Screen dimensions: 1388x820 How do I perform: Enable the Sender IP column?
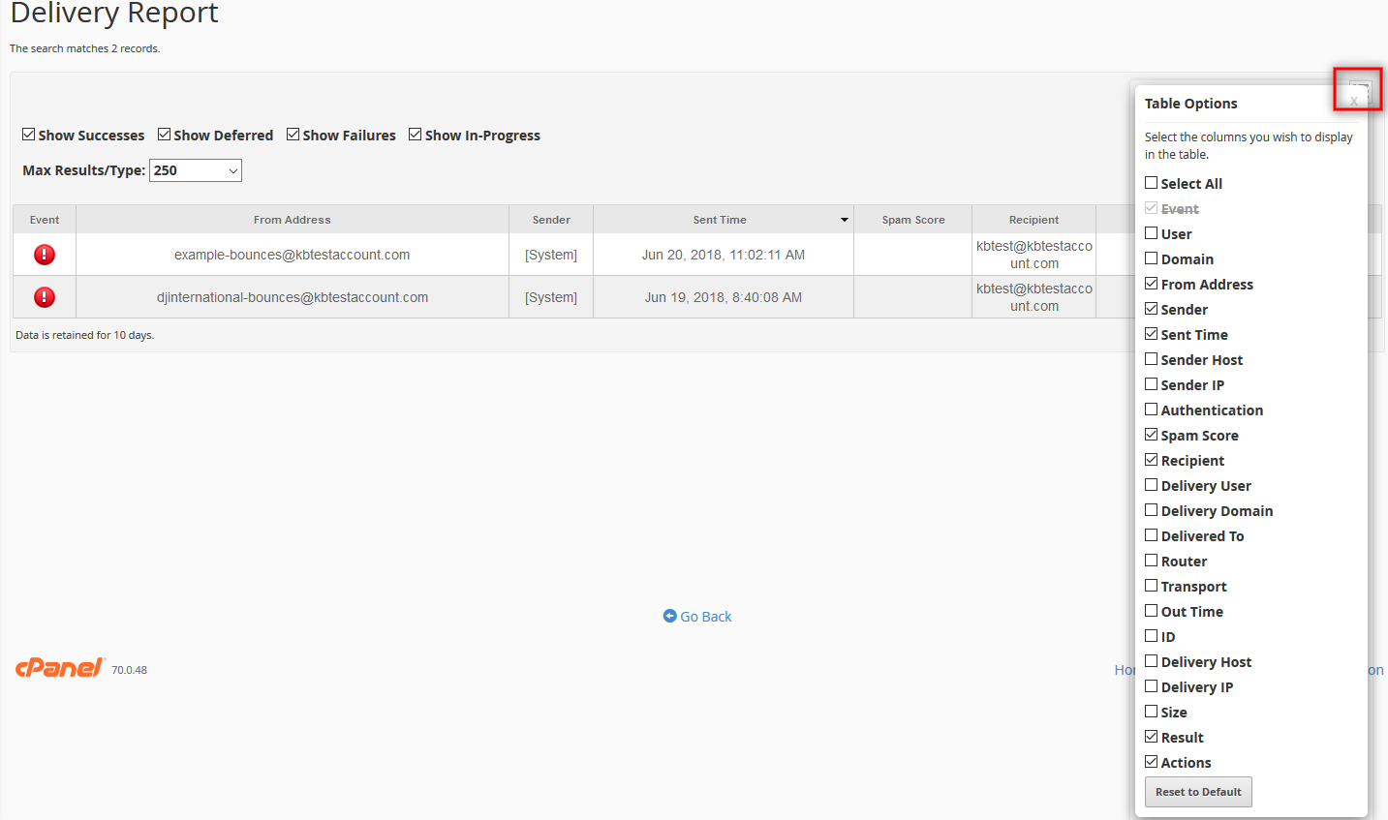[x=1152, y=384]
